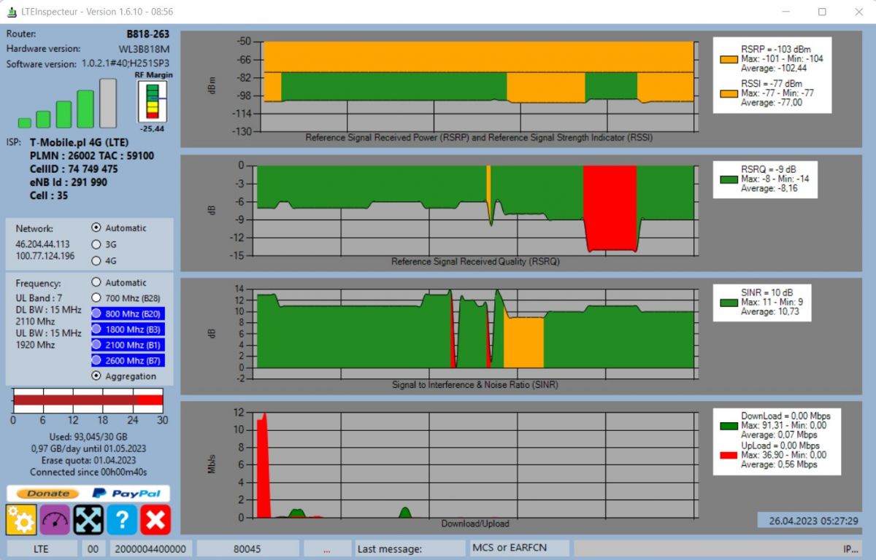Open help with the question mark icon

click(122, 519)
